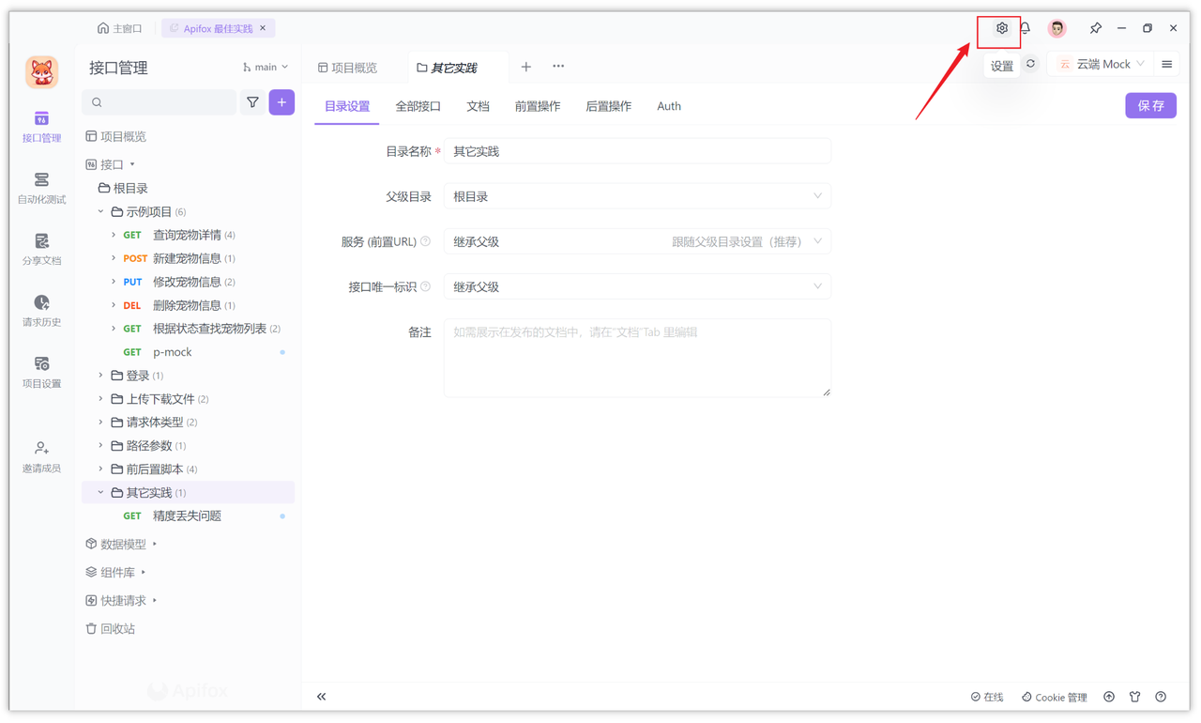This screenshot has width=1201, height=723.
Task: Click the filter funnel icon
Action: pyautogui.click(x=252, y=102)
